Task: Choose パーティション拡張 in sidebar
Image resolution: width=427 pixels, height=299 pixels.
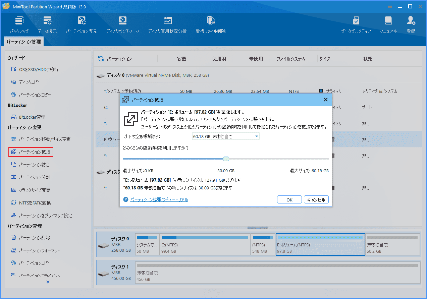Action: tap(31, 152)
